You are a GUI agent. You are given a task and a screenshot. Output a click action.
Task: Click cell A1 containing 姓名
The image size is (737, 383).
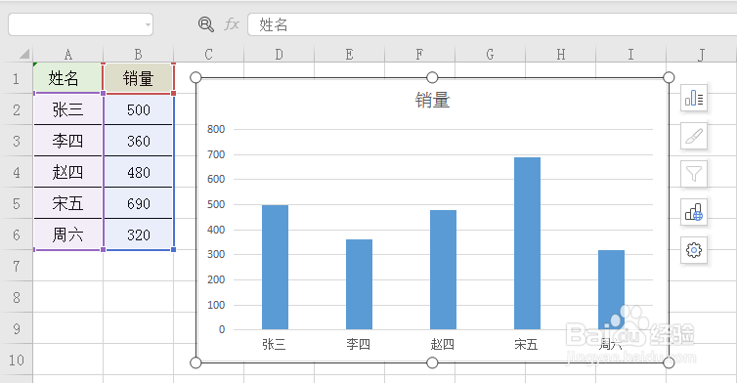point(68,78)
